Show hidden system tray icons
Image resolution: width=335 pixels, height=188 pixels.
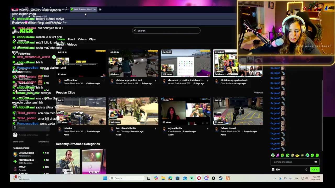click(275, 178)
